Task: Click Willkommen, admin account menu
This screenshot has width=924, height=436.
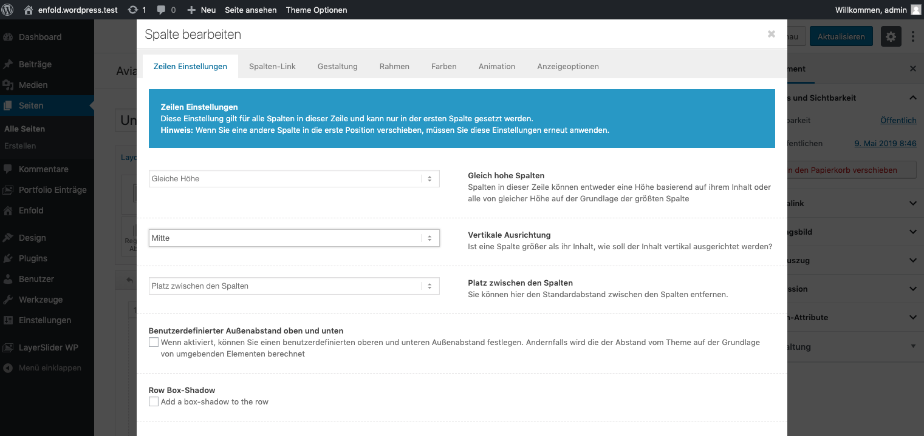Action: point(878,10)
